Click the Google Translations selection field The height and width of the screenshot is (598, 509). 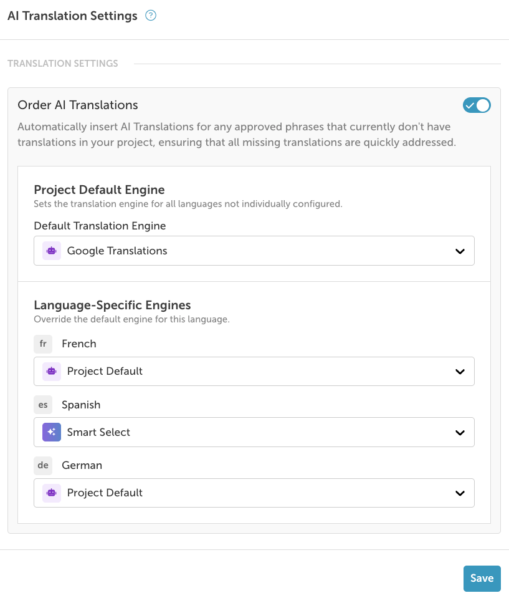(x=249, y=251)
